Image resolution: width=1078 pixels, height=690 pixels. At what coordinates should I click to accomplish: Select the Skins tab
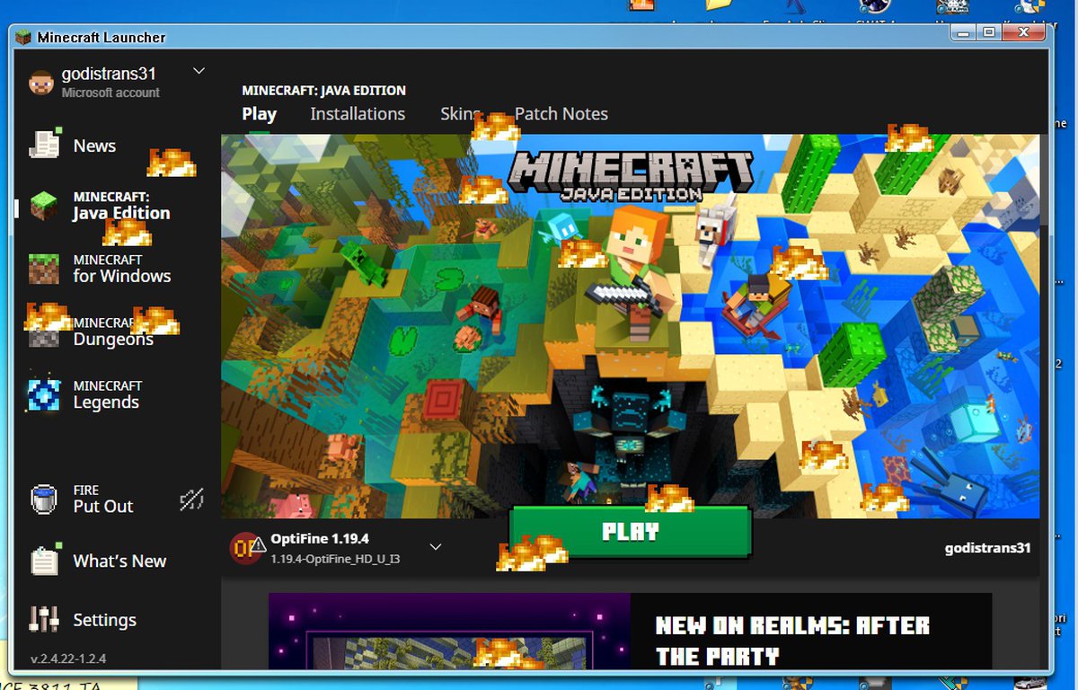coord(458,114)
